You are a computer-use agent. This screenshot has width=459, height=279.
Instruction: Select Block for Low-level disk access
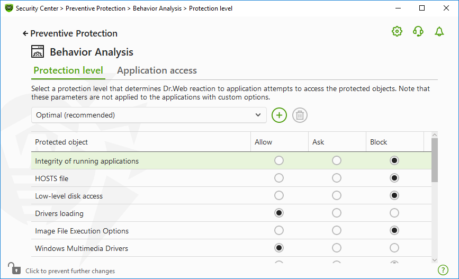click(x=394, y=195)
